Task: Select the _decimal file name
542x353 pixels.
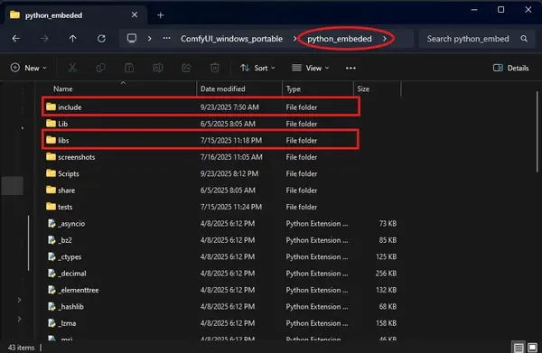Action: tap(72, 274)
